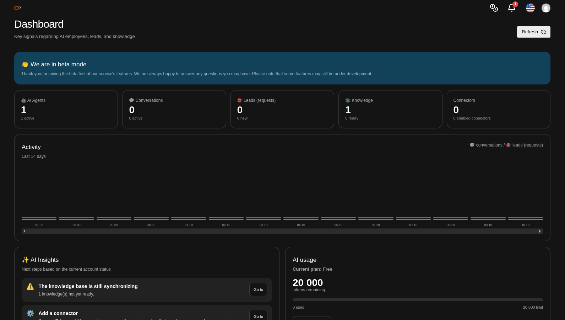
Task: Click the "0 ready" text under Knowledge
Action: 352,118
